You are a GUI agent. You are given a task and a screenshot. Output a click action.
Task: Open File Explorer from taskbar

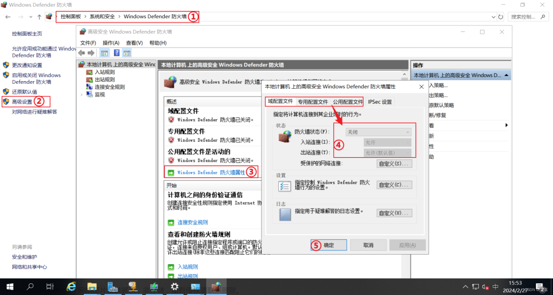92,287
